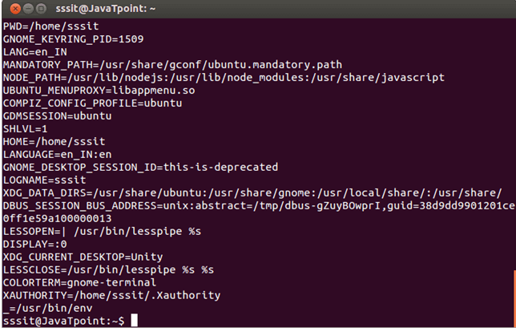This screenshot has width=516, height=328.
Task: Click the XDG_DATA_DIRS line
Action: (x=252, y=192)
